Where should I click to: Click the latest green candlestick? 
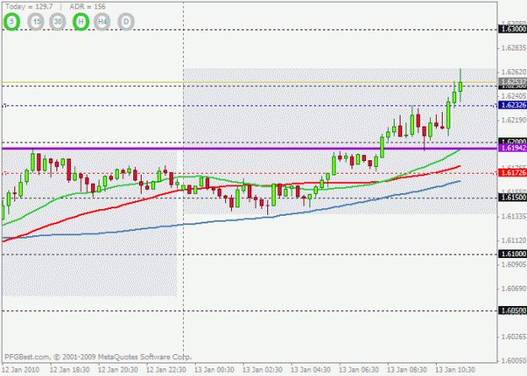click(x=460, y=86)
